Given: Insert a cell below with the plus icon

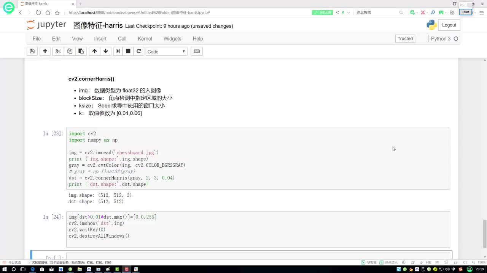Looking at the screenshot, I should point(45,51).
